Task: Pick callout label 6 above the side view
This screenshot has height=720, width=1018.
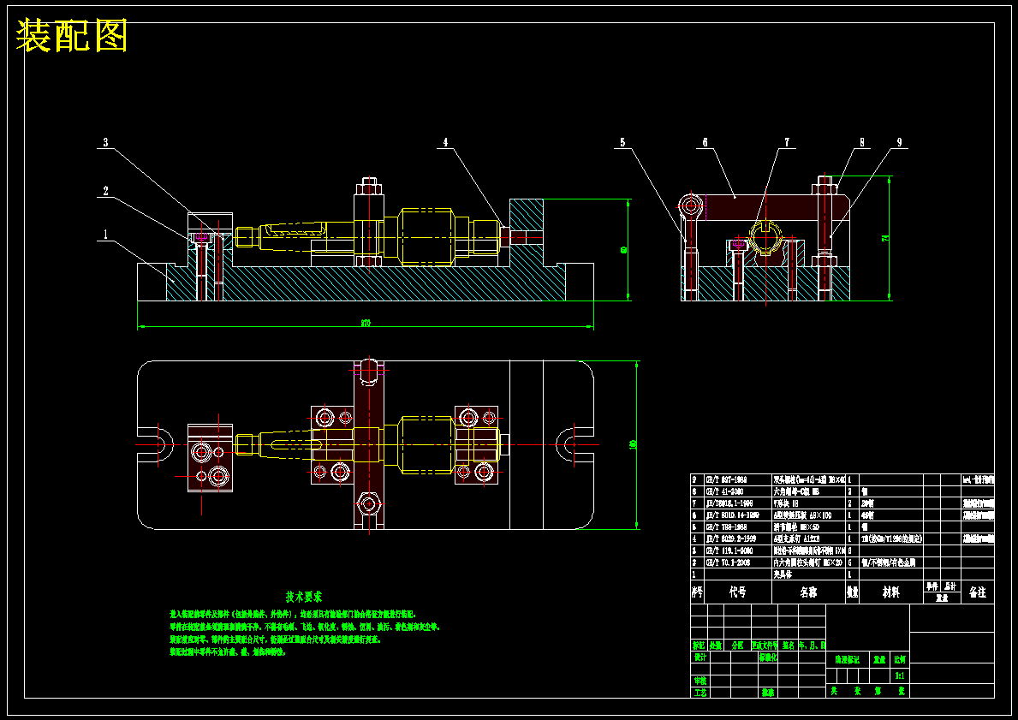Action: [705, 142]
